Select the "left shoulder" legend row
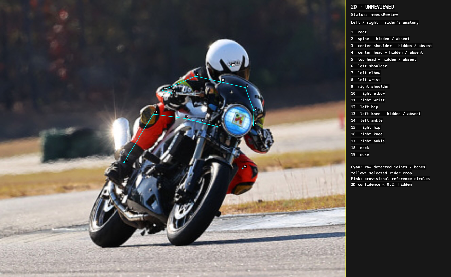Screen dimensions: 451x277 (369, 66)
